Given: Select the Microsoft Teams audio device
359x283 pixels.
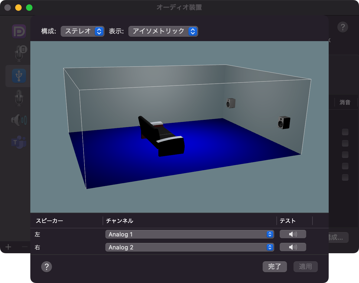Looking at the screenshot, I should (19, 142).
